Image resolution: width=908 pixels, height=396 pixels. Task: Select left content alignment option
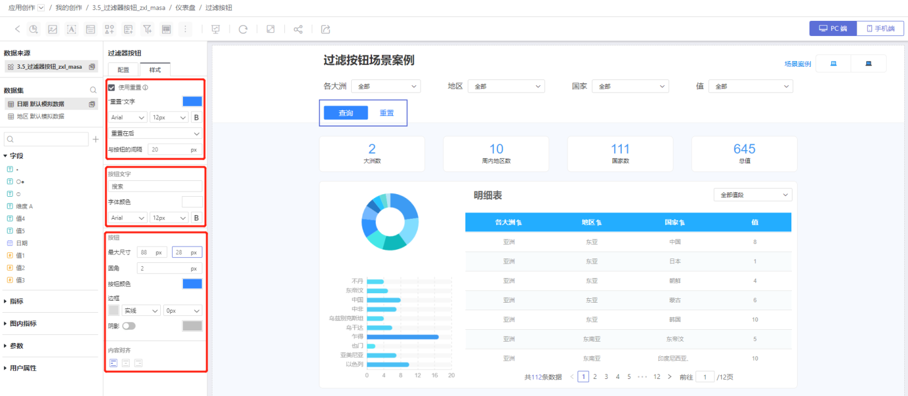(113, 363)
